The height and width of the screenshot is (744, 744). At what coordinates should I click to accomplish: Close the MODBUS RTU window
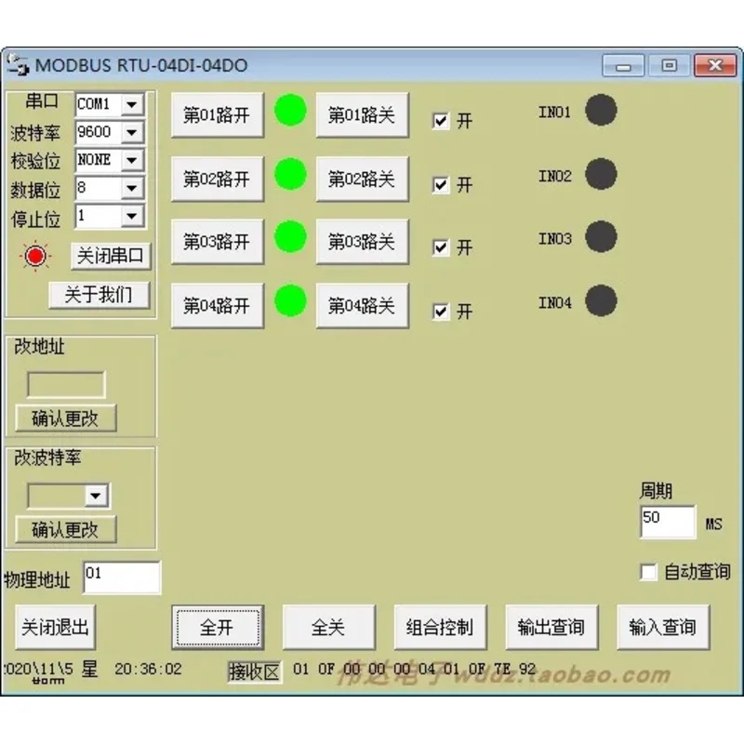point(715,65)
